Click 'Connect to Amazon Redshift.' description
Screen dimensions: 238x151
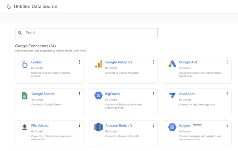point(122,136)
